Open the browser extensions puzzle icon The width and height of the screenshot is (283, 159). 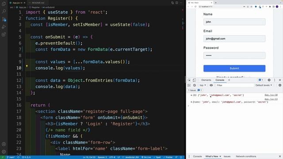270,7
